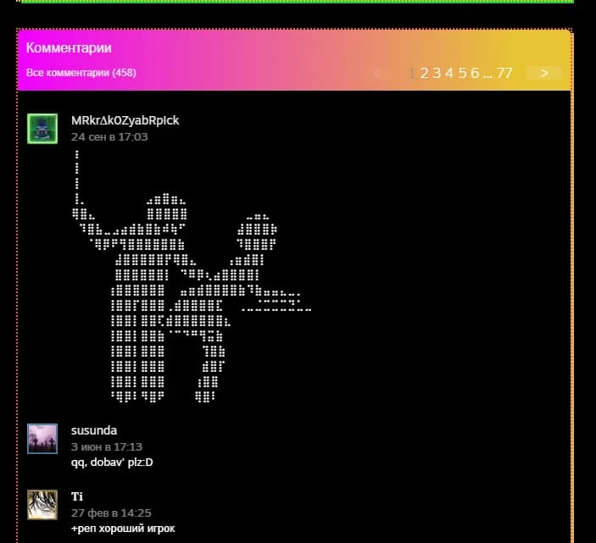The height and width of the screenshot is (543, 596).
Task: Open the susunda username link
Action: coord(94,430)
